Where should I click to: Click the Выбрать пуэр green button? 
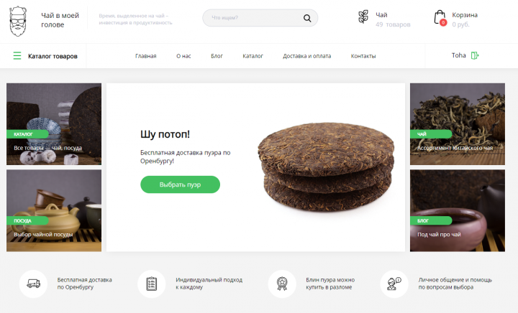(180, 184)
